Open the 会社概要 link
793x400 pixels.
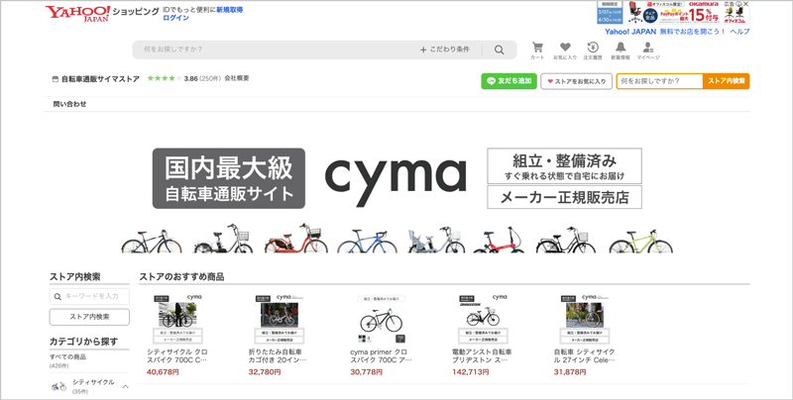237,78
